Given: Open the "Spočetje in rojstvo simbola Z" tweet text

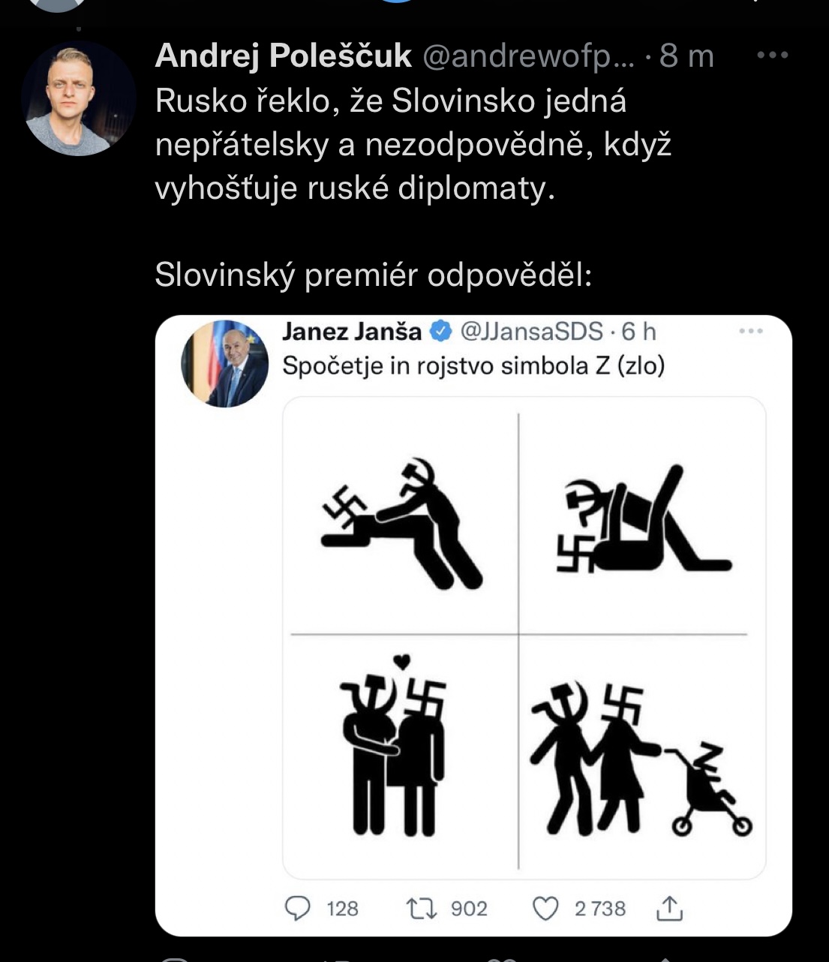Looking at the screenshot, I should tap(473, 366).
